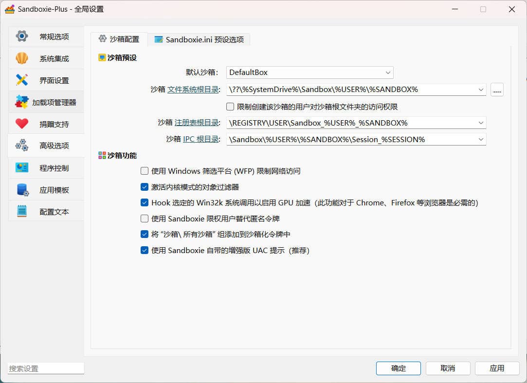Uncheck 使用 Sandboxie 自带的增强版 UAC 提示
Image resolution: width=527 pixels, height=383 pixels.
pos(145,250)
